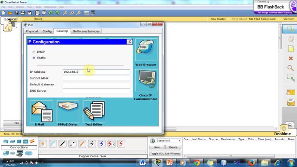Choose the Phone cable connection
This screenshot has width=297, height=167.
pos(92,144)
